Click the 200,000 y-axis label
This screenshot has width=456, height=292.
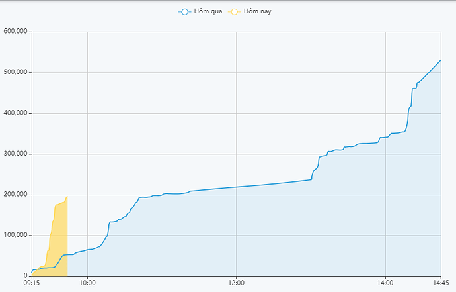15,195
